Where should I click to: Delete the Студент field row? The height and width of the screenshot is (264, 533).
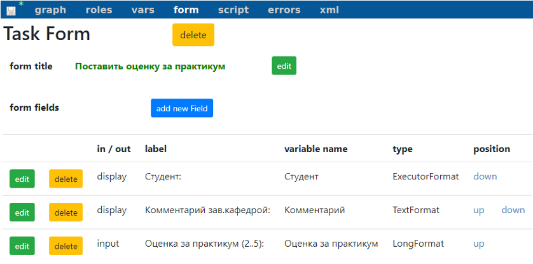click(66, 179)
